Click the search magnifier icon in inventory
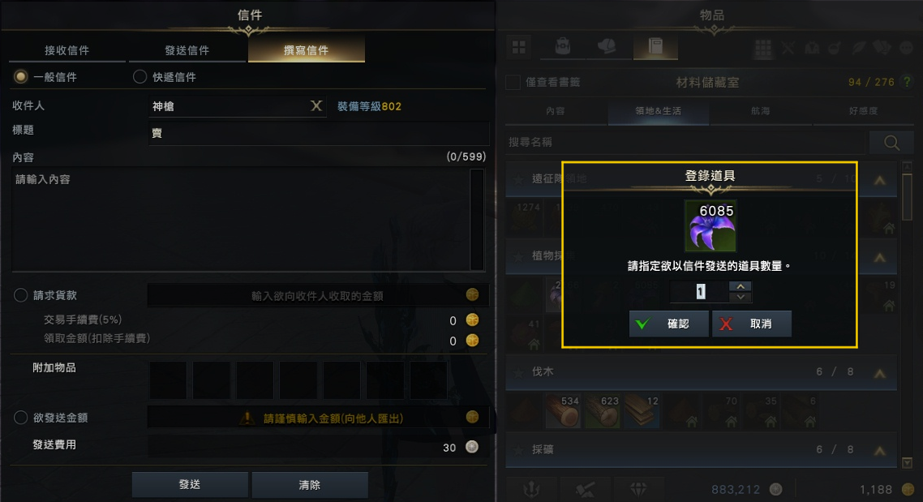Viewport: 923px width, 502px height. tap(891, 143)
